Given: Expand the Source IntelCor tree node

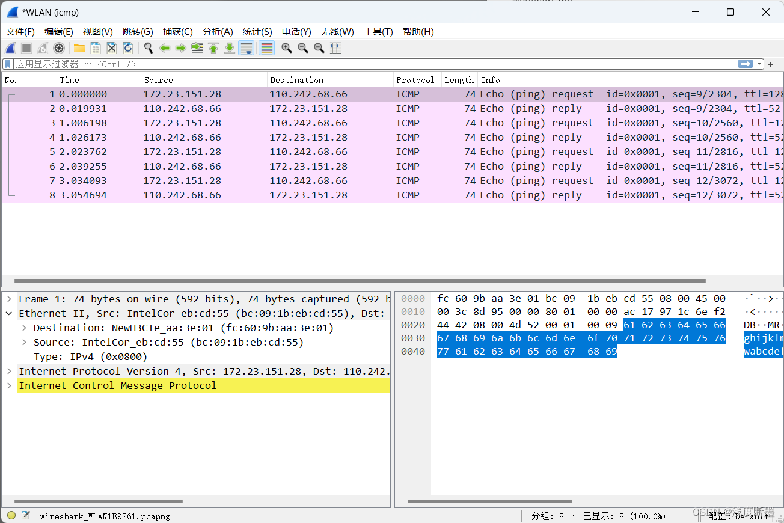Looking at the screenshot, I should coord(24,342).
